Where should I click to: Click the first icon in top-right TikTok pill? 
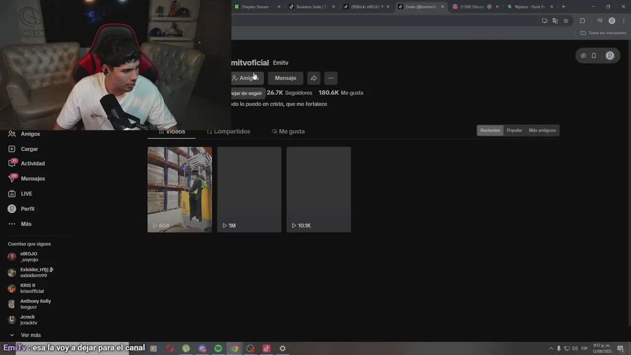(583, 56)
